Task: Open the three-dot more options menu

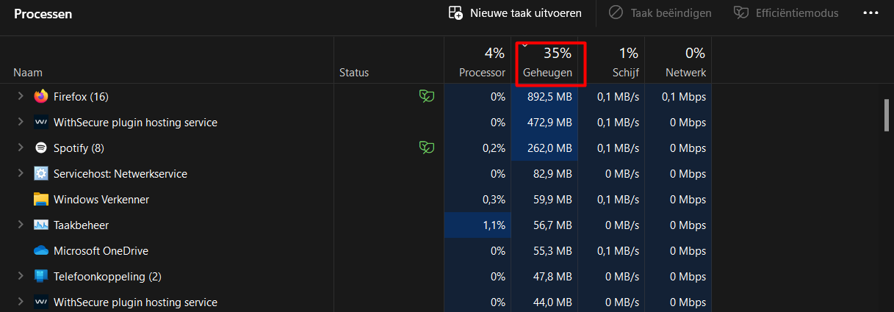Action: (x=870, y=13)
